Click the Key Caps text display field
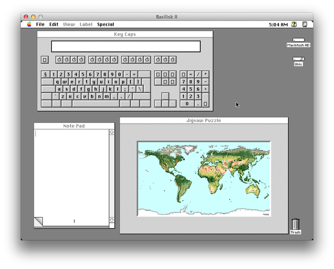Screen dimensions: 334x269 coord(126,47)
